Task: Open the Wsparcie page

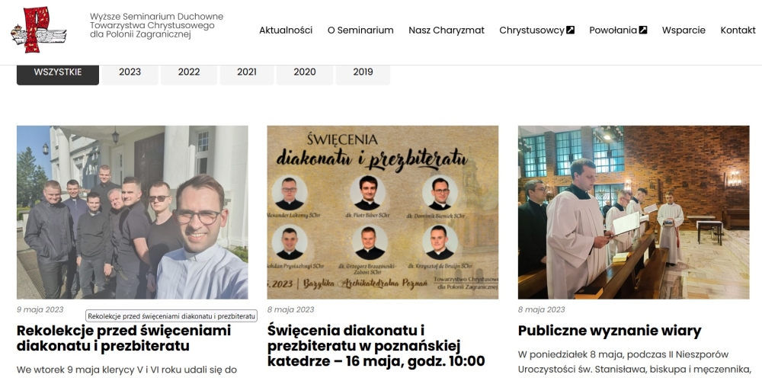Action: pos(684,30)
